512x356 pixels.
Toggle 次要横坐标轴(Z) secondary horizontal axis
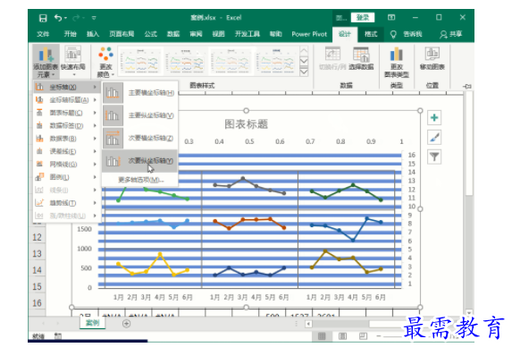pos(139,139)
